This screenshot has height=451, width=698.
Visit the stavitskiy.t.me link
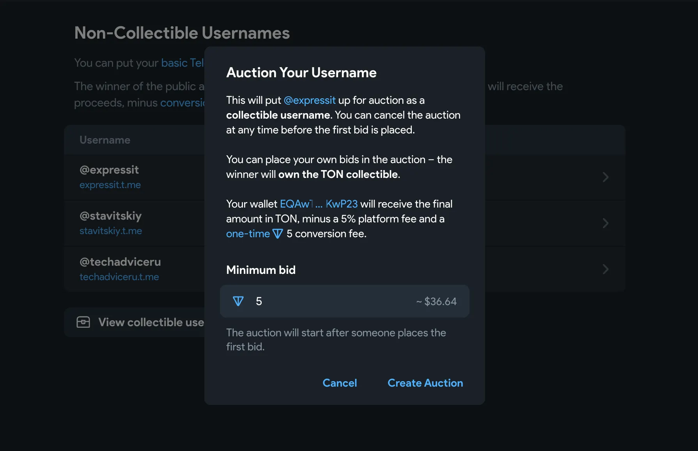pos(111,231)
